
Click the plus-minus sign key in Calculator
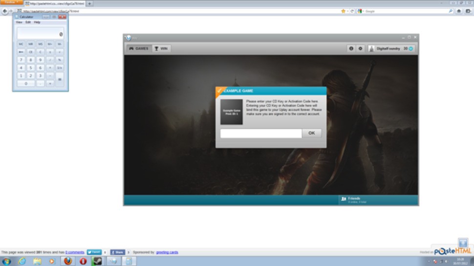point(50,52)
